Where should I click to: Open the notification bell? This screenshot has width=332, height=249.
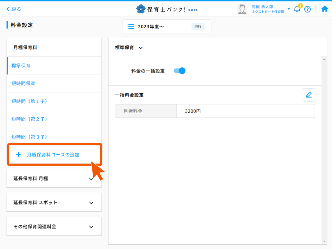click(297, 9)
